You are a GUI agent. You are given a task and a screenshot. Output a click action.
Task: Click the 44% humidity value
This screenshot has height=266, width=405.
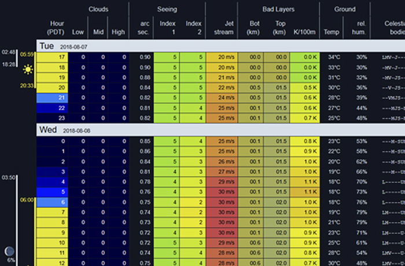[362, 108]
